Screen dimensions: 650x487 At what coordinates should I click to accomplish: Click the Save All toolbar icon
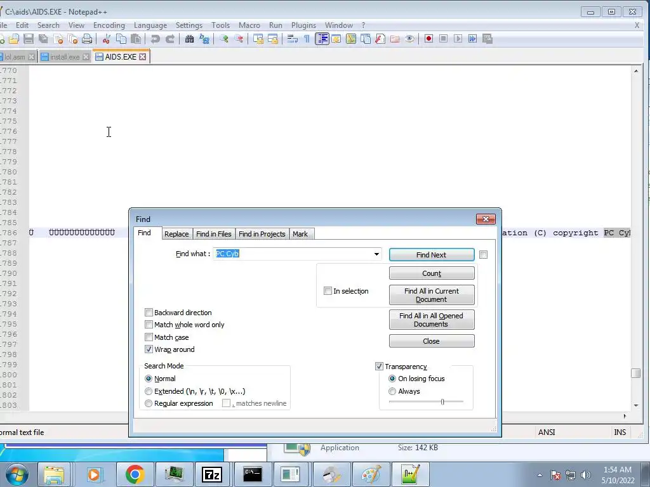pyautogui.click(x=43, y=39)
